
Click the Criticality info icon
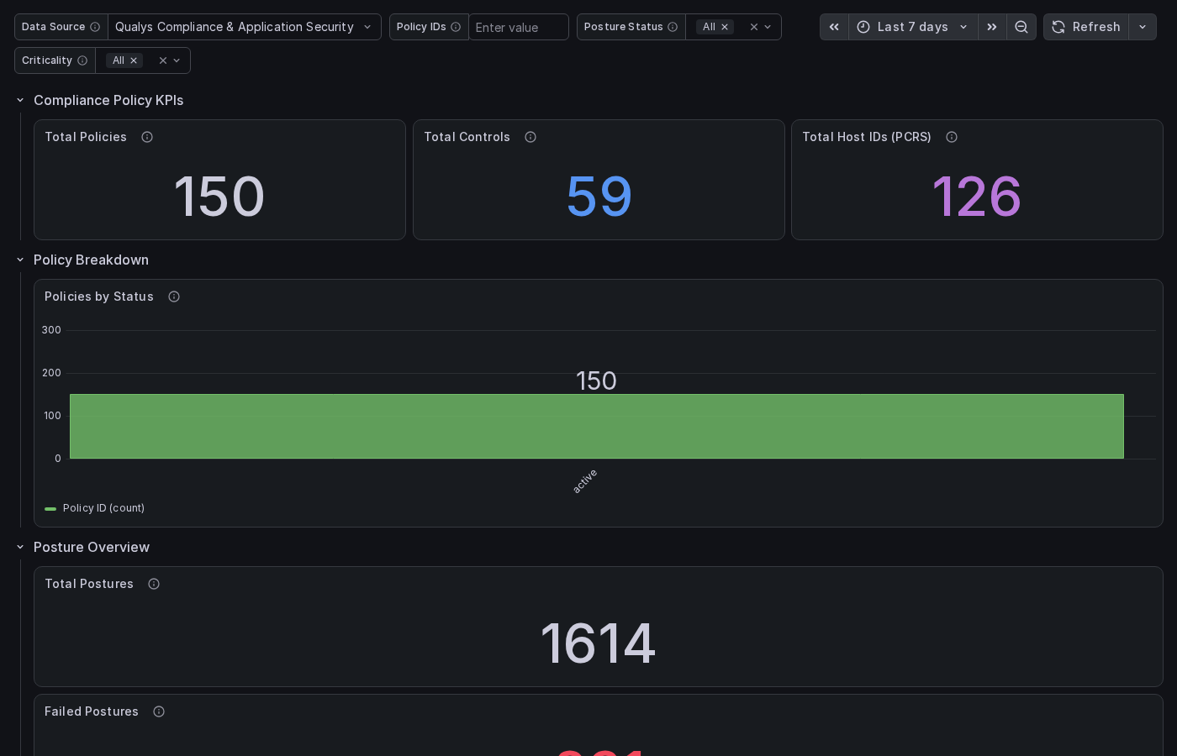(x=82, y=60)
